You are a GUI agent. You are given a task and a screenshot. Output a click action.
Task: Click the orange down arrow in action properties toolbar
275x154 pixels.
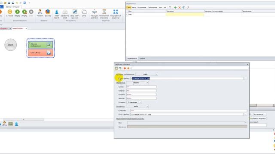[128, 68]
